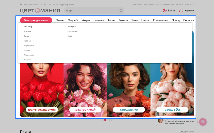Image resolution: width=214 pixels, height=133 pixels.
Task: Select the third carousel slide dot
Action: (x=109, y=120)
